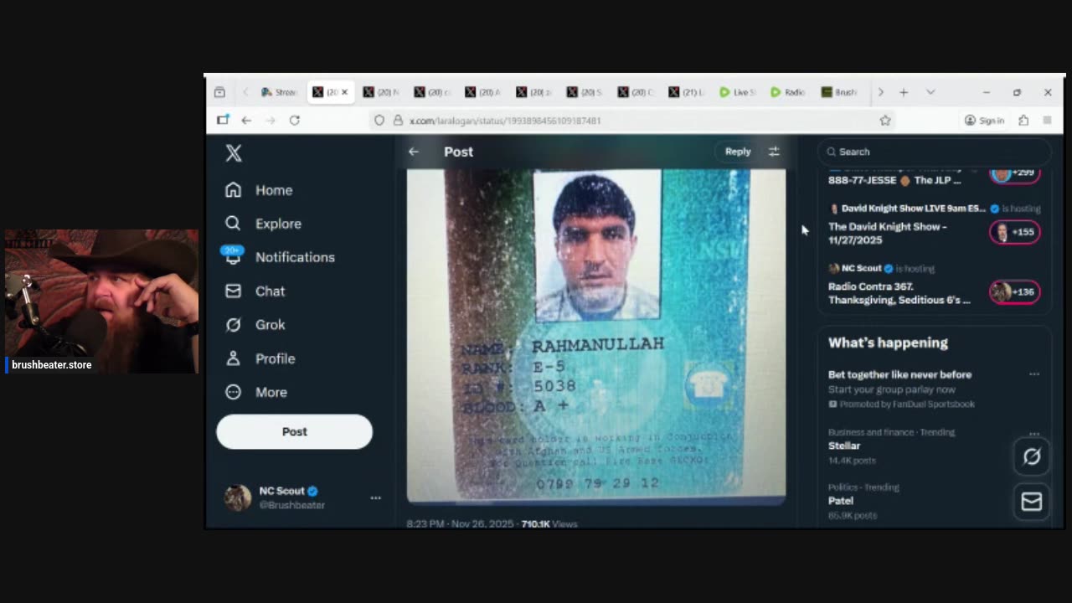Open Radio Contra 367 space
Screen dimensions: 1072x603
coord(899,293)
